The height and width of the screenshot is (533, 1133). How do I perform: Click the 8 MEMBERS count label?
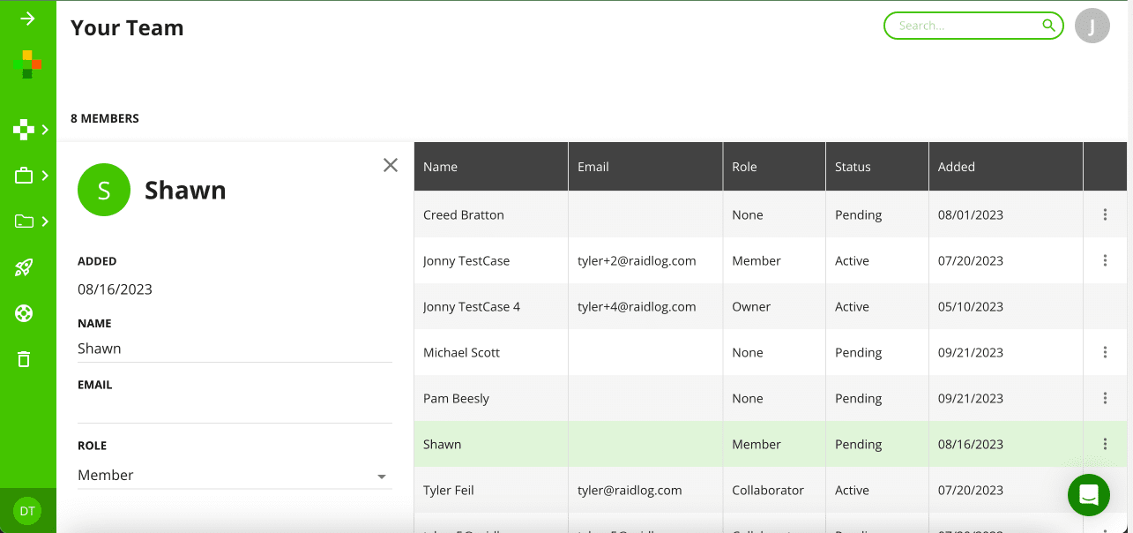pyautogui.click(x=105, y=118)
